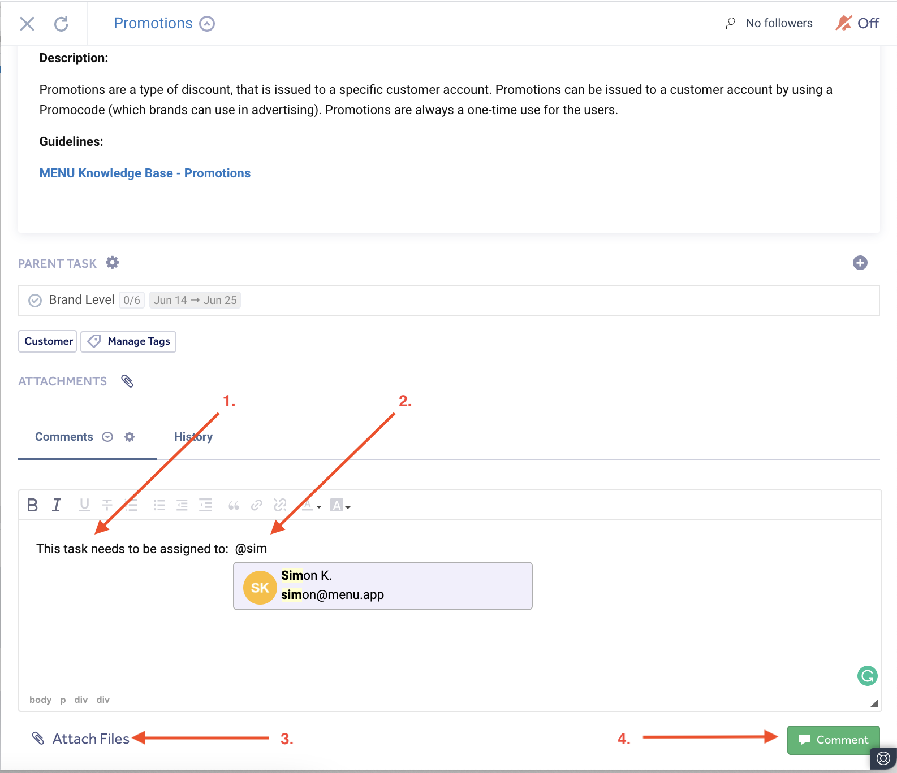Select the Comments tab
This screenshot has width=897, height=773.
64,437
